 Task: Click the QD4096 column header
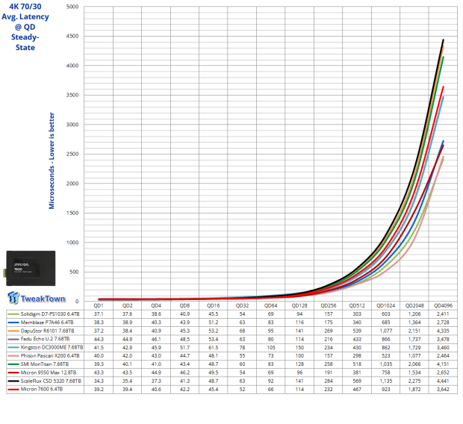pyautogui.click(x=443, y=305)
